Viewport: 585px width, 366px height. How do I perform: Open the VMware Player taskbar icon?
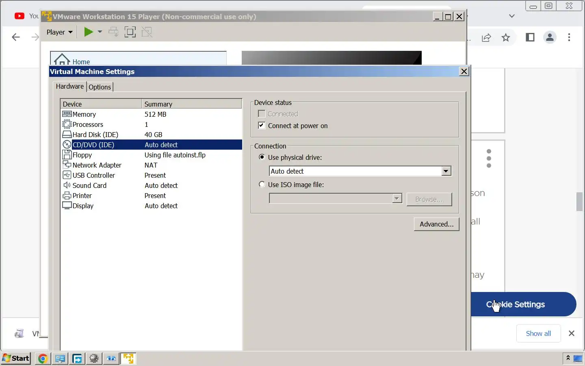pos(128,359)
